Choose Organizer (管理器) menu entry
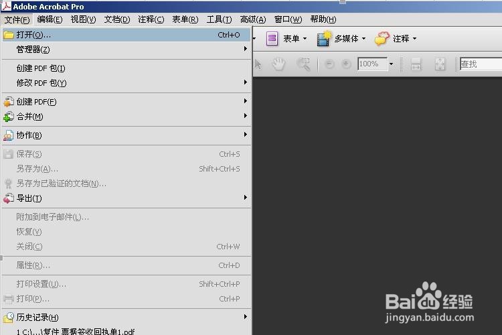 [x=126, y=50]
